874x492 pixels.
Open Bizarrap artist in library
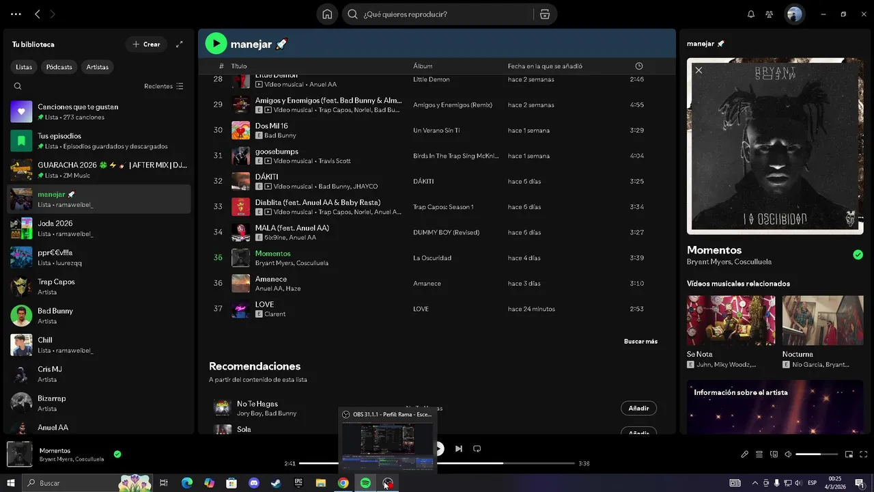[x=99, y=403]
